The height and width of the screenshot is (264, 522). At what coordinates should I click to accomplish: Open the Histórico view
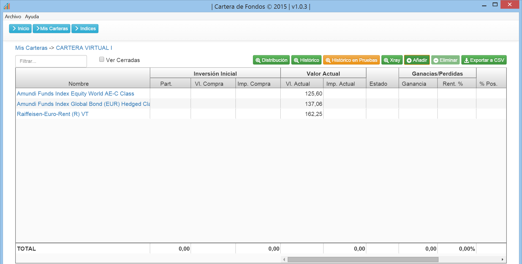306,60
